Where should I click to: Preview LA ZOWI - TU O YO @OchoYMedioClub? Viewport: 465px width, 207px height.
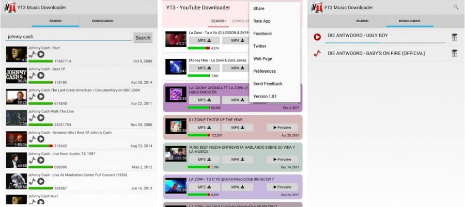282,187
